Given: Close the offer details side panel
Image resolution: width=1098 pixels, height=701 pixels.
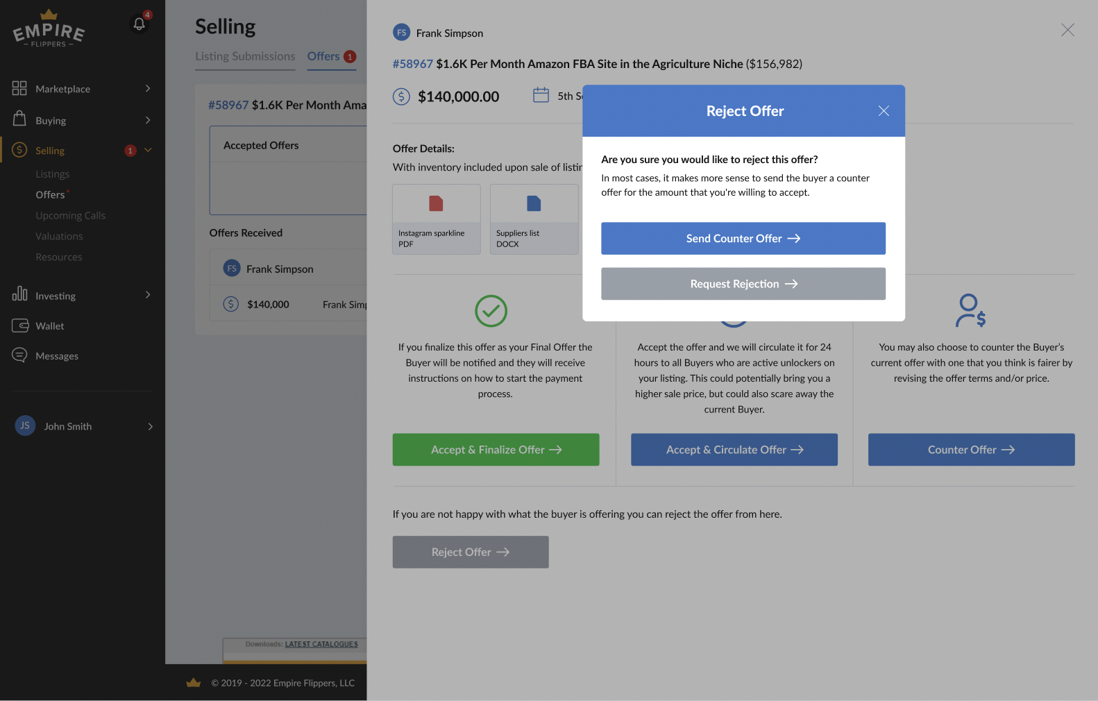Looking at the screenshot, I should 1067,30.
